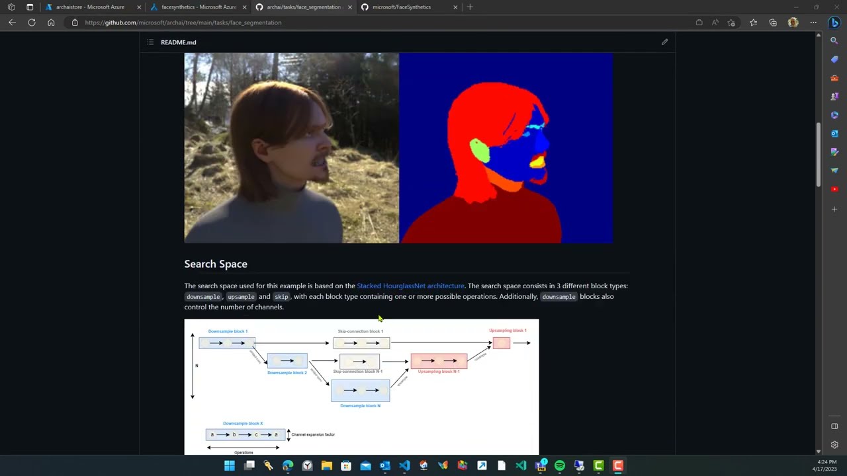Open Collections in the browser toolbar
Image resolution: width=847 pixels, height=476 pixels.
tap(773, 22)
